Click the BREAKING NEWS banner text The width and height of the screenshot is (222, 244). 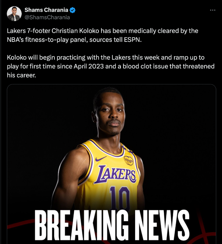tap(112, 225)
